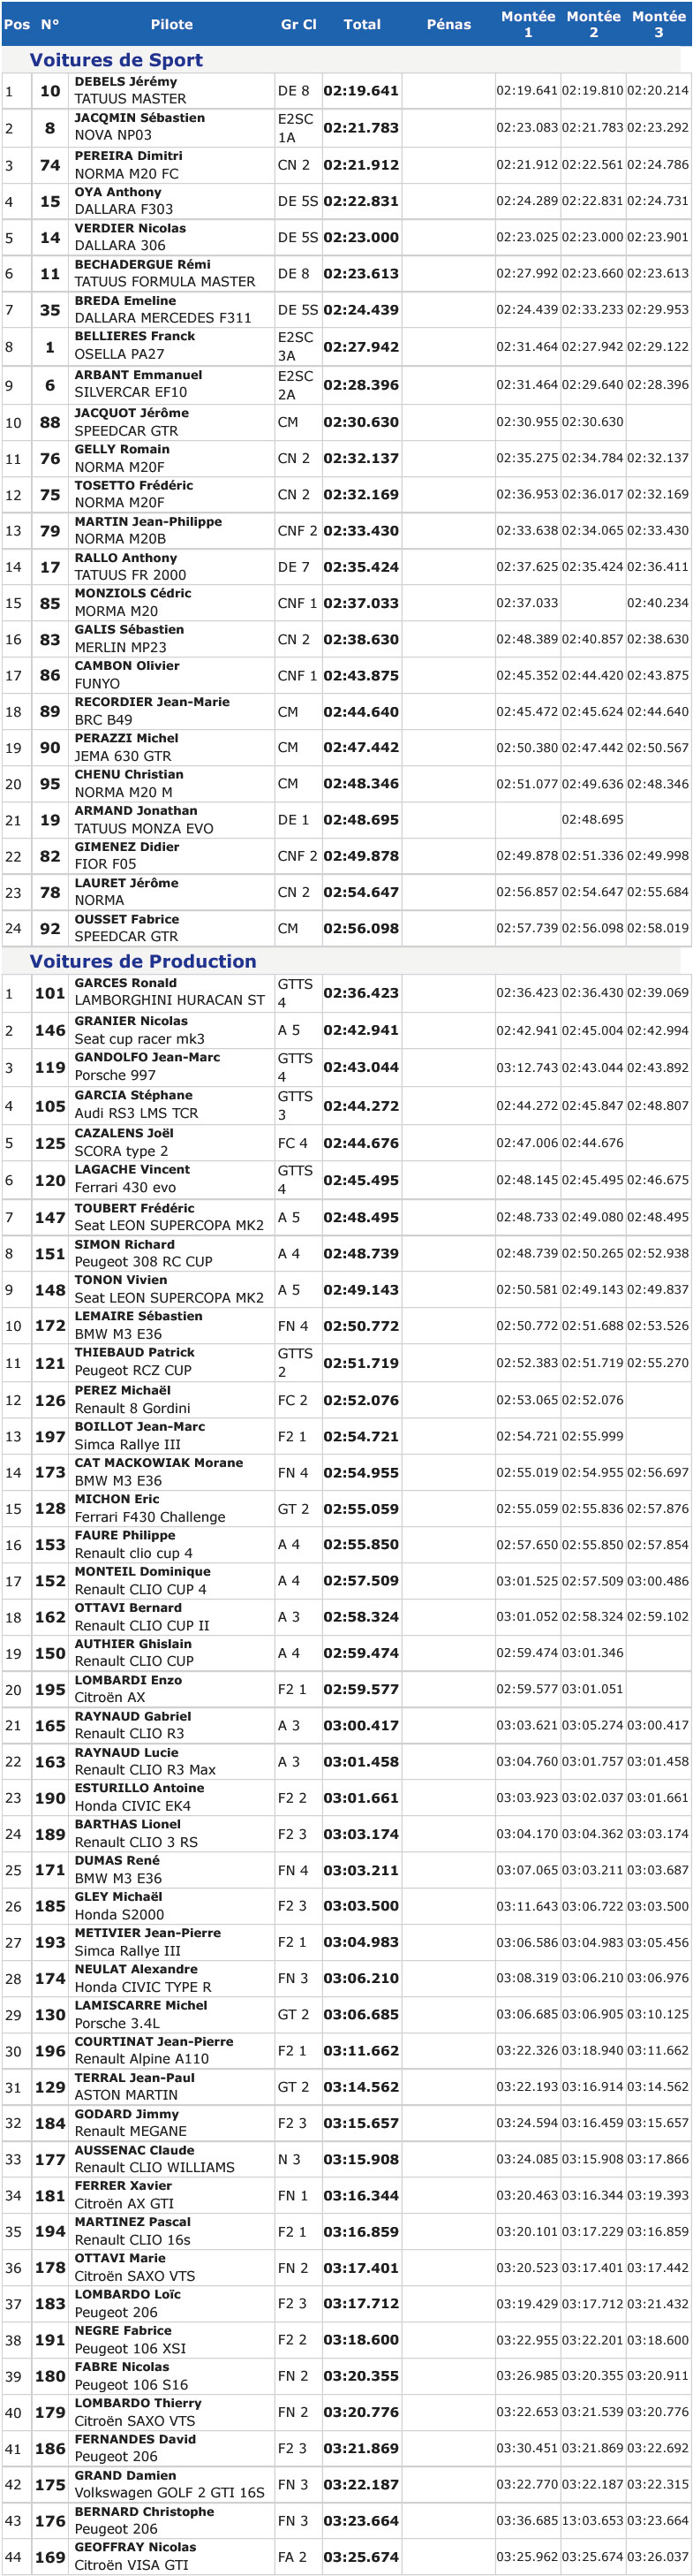
Task: Click driver name GELLY Romain
Action: pyautogui.click(x=122, y=449)
